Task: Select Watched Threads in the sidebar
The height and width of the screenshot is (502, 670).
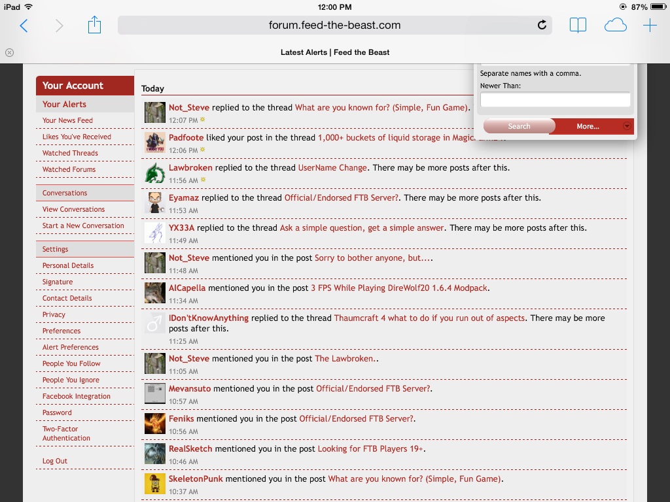Action: tap(70, 153)
